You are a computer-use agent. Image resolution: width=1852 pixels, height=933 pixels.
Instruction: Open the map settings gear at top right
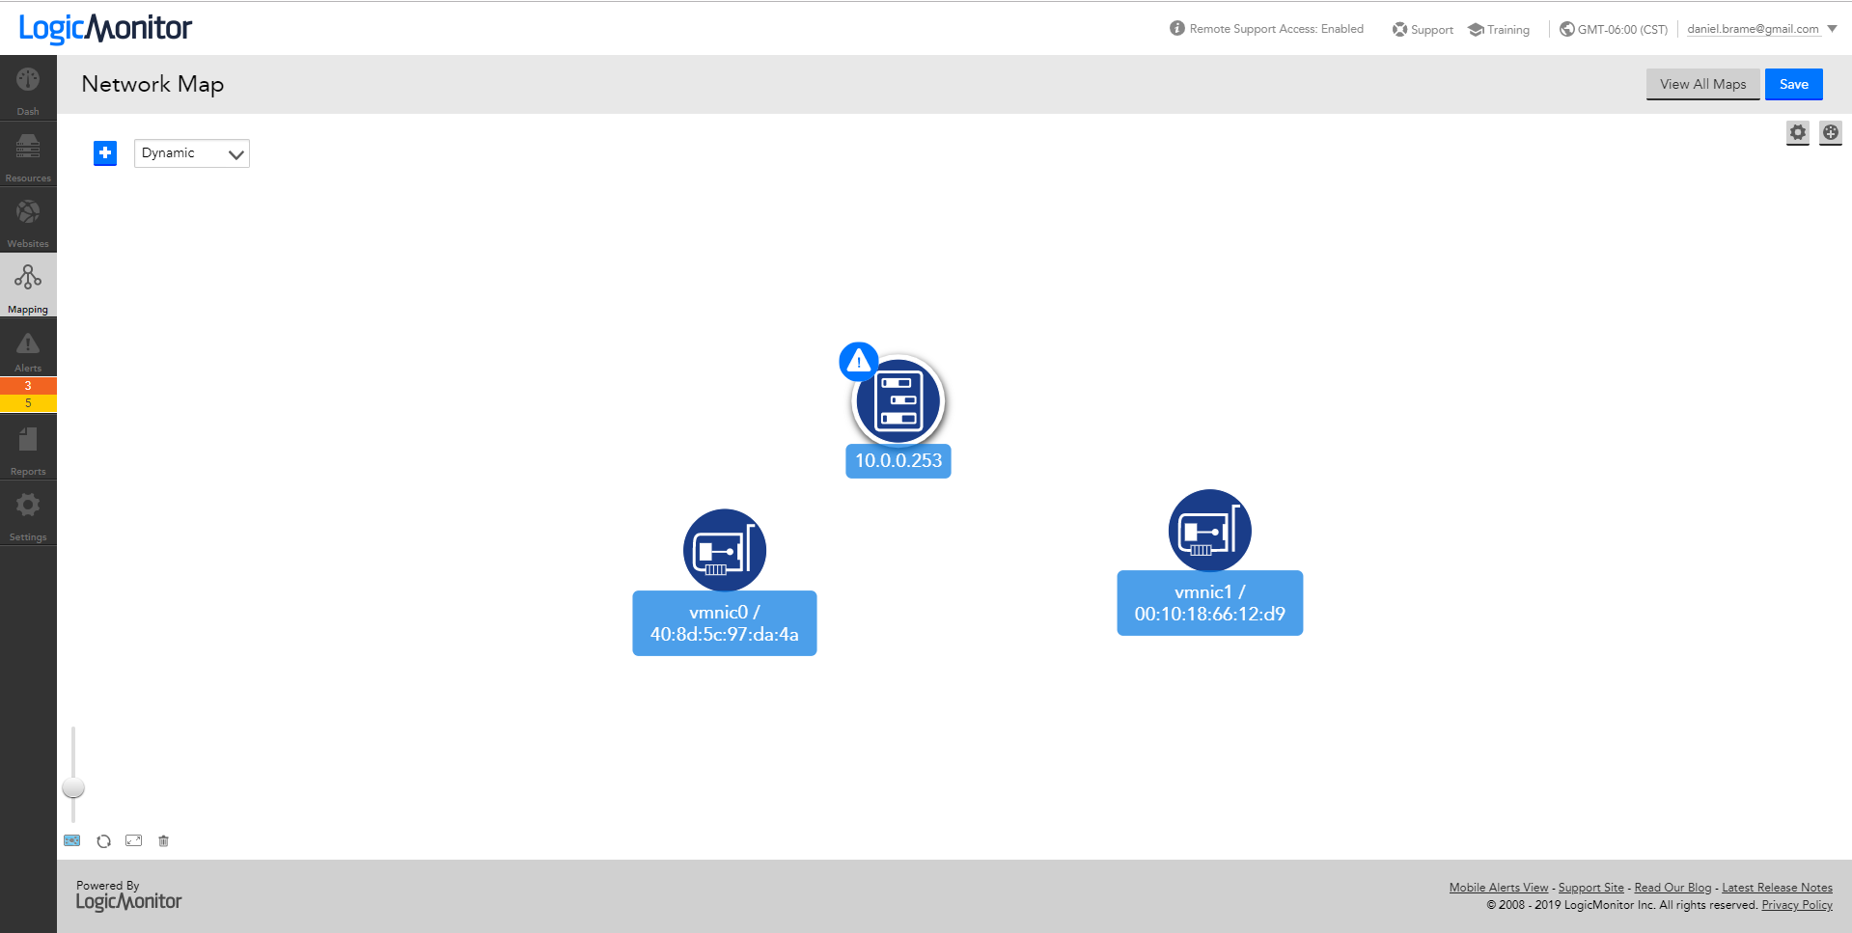pos(1797,133)
